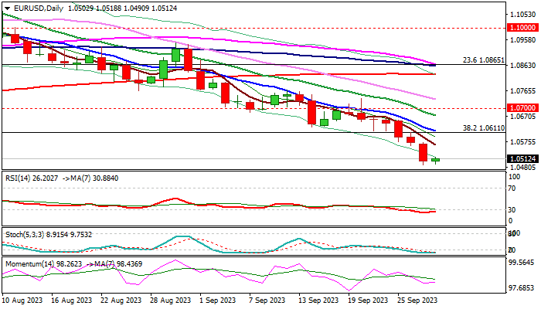
Task: Click the last small green candle on the chart
Action: pyautogui.click(x=435, y=160)
